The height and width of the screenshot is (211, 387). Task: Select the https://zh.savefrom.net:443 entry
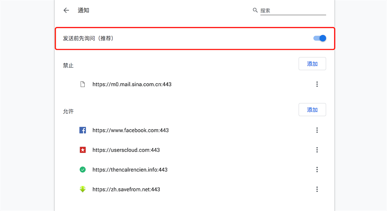point(126,189)
